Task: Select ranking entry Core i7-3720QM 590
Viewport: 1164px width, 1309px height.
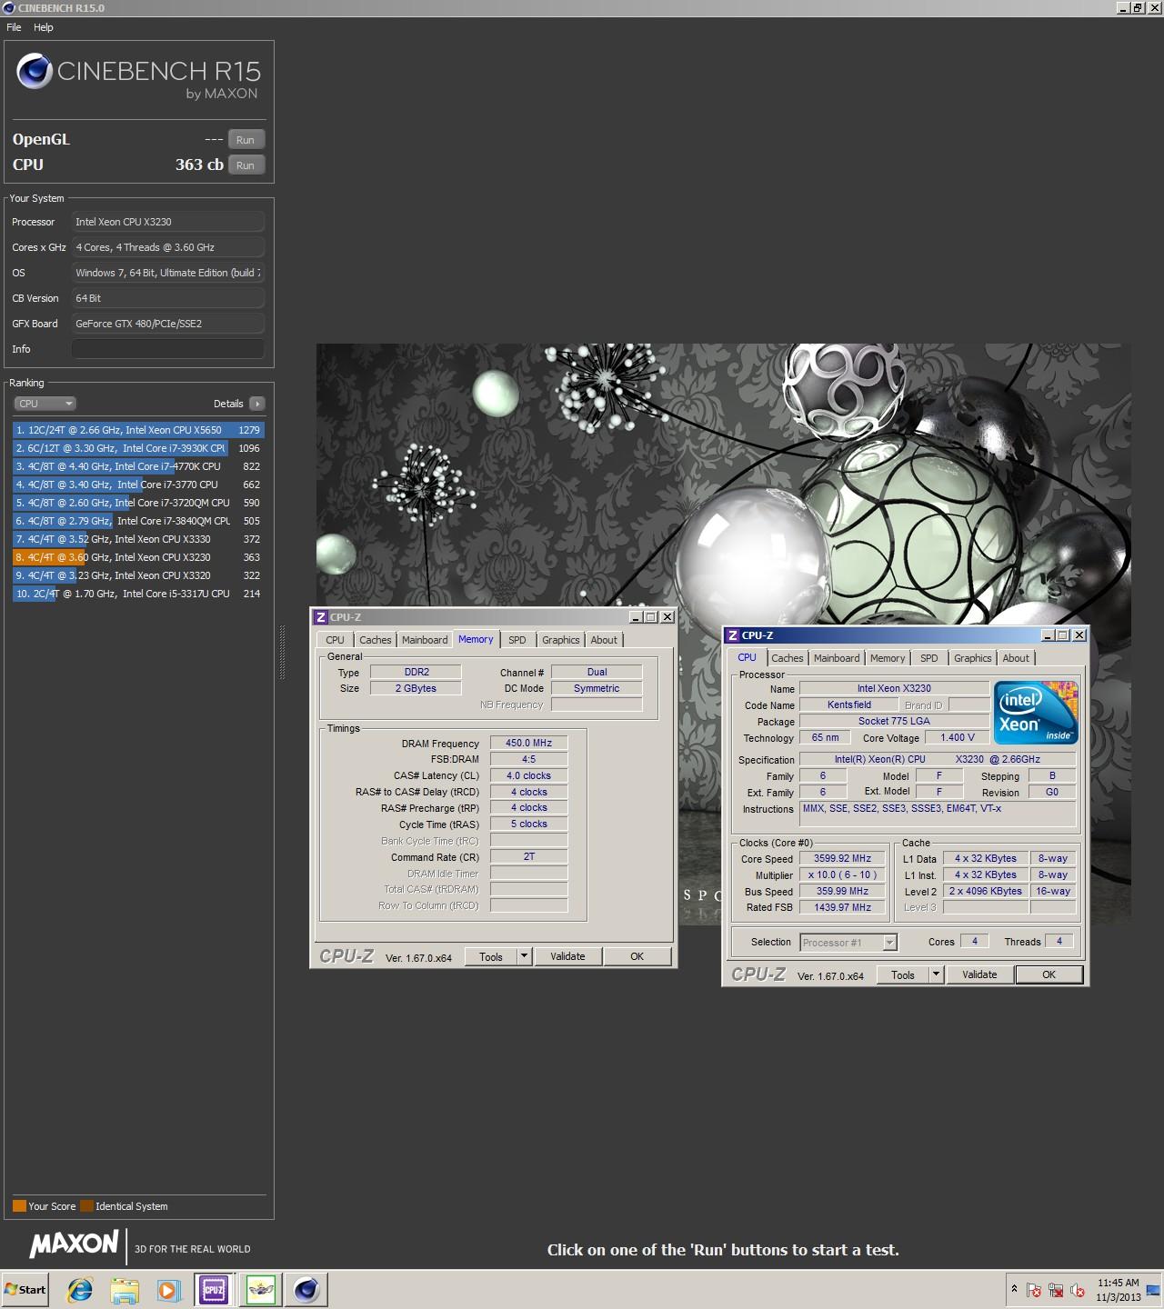Action: tap(138, 503)
